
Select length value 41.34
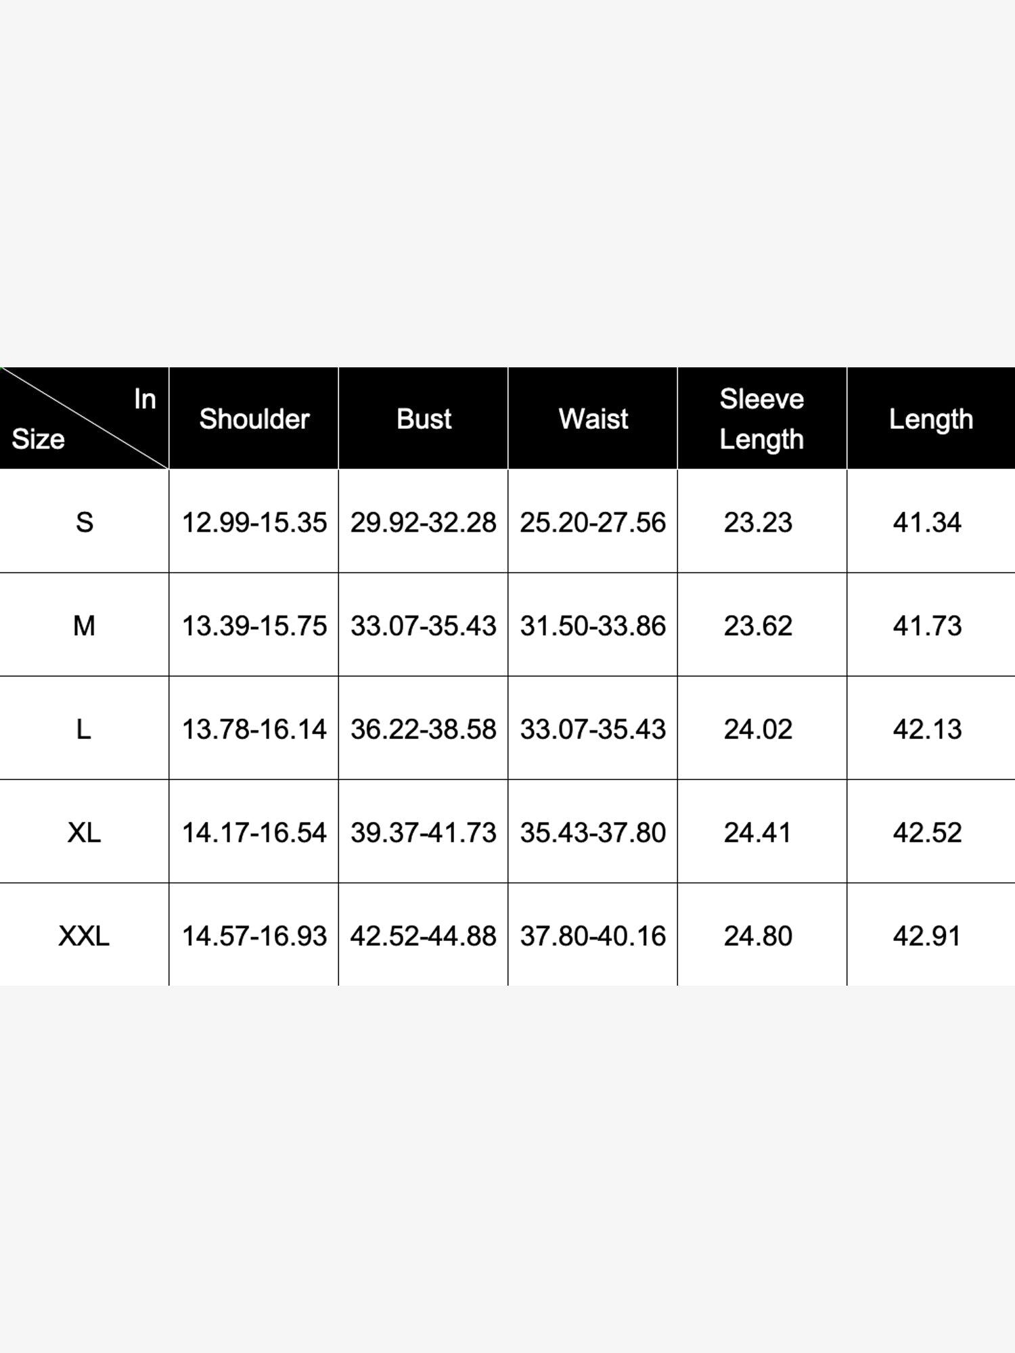927,522
